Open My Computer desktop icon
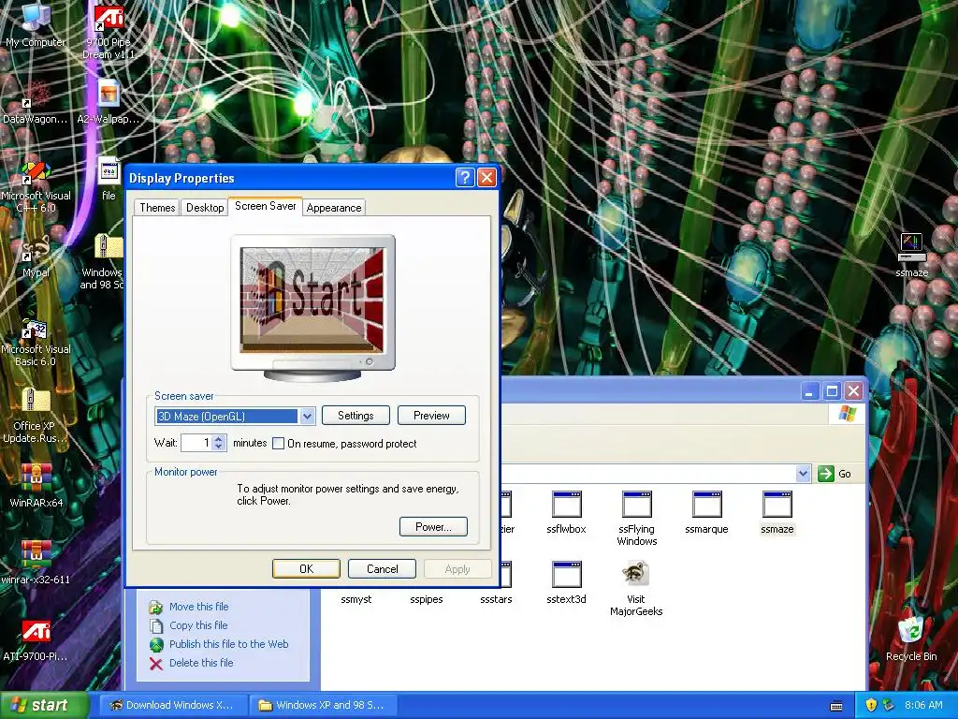958x719 pixels. [36, 24]
